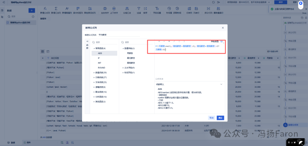The height and width of the screenshot is (146, 308).
Task: Click the 其他表添加列 toolbar icon
Action: [90, 9]
